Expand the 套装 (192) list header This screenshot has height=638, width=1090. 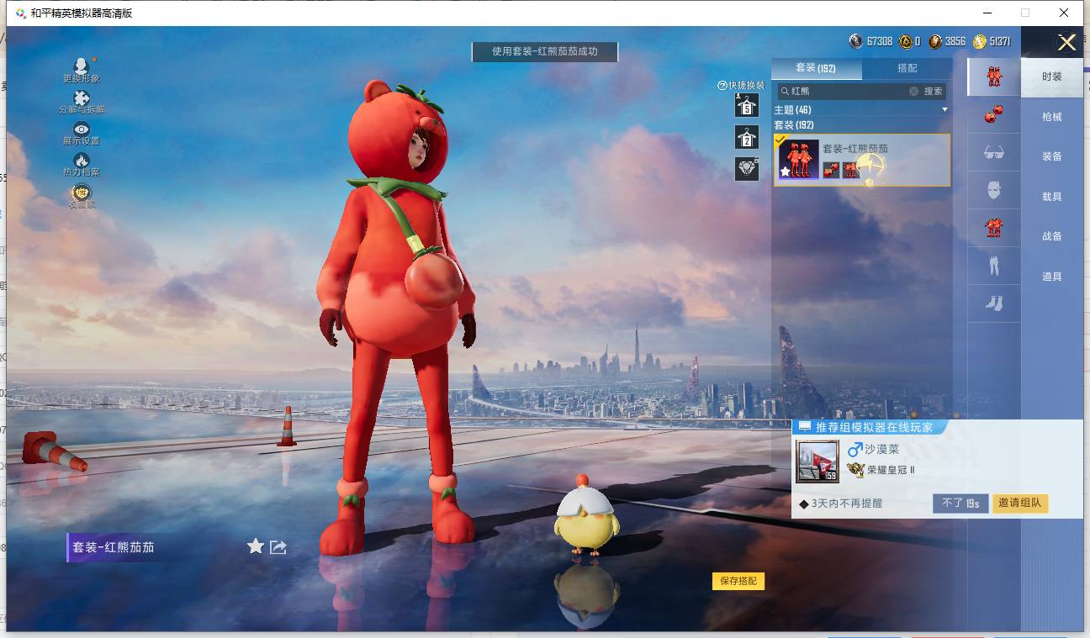(794, 125)
